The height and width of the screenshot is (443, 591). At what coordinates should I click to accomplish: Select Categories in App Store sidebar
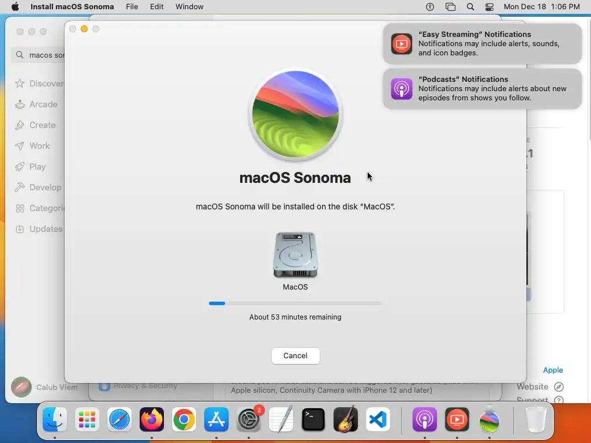pos(39,208)
